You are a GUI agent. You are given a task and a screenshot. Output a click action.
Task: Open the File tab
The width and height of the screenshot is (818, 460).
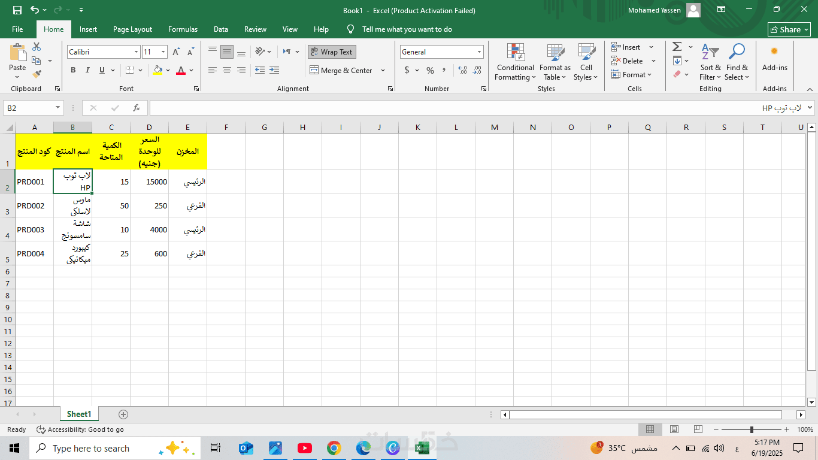pos(17,29)
